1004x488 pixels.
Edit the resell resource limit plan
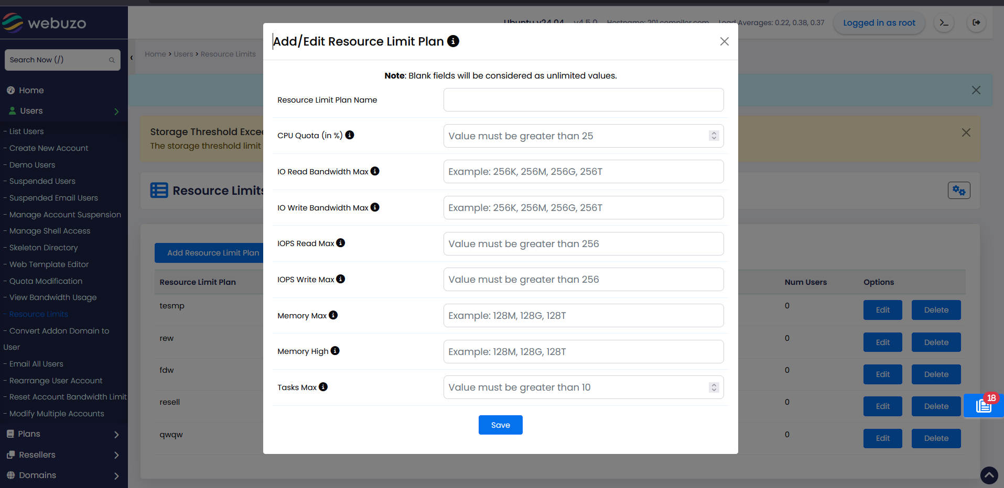pos(883,406)
